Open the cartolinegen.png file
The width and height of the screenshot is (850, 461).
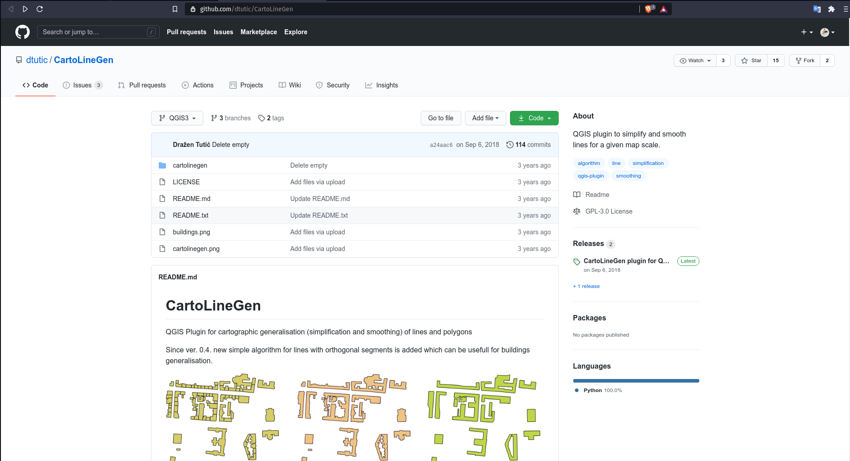(x=196, y=249)
